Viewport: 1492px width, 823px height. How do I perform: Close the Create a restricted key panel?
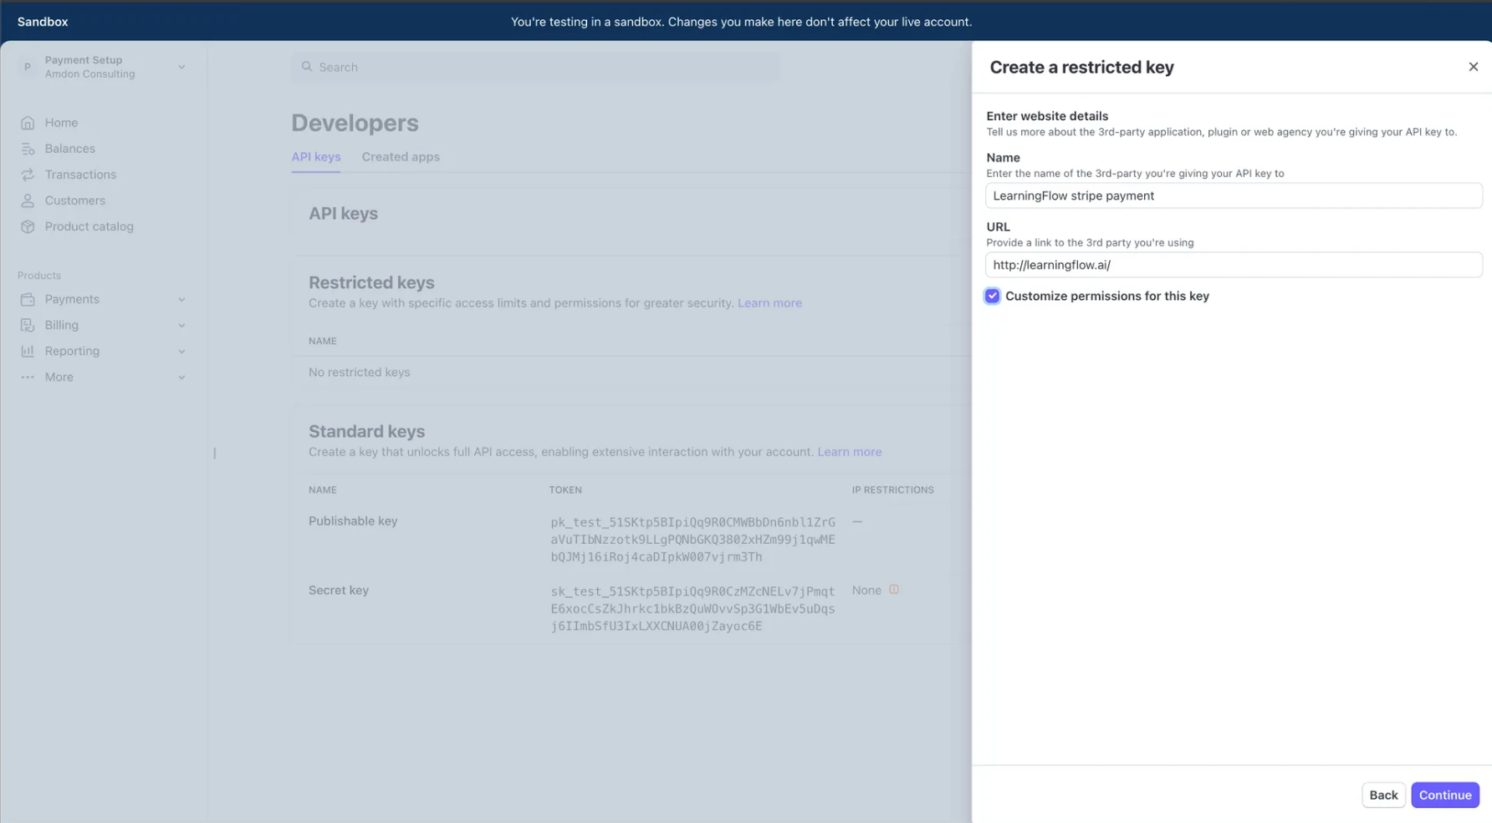point(1473,67)
